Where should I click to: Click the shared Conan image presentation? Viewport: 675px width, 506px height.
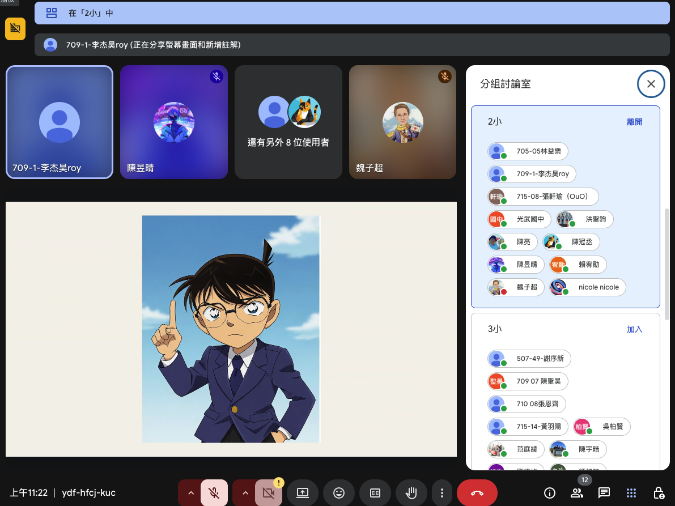231,329
